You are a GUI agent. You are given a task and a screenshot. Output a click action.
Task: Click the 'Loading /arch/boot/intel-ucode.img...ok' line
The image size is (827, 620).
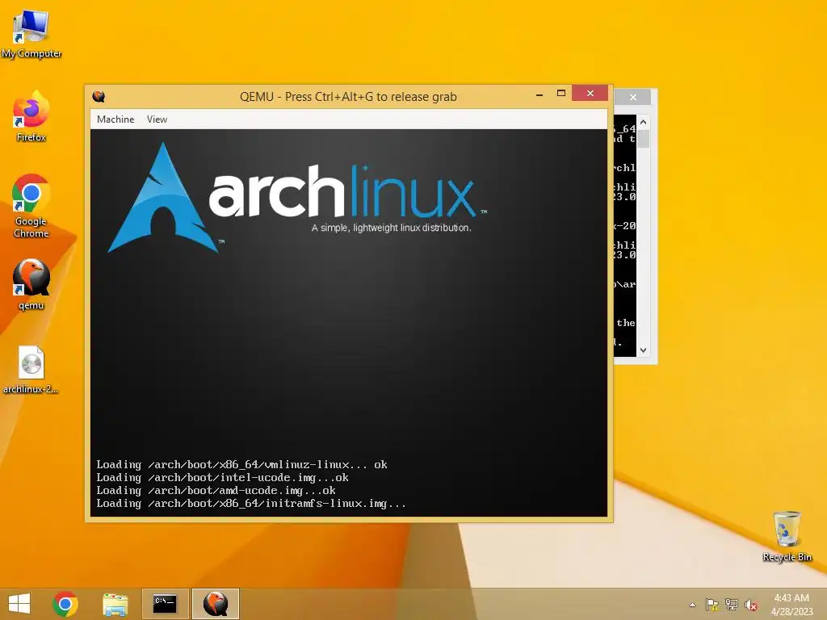(x=222, y=478)
